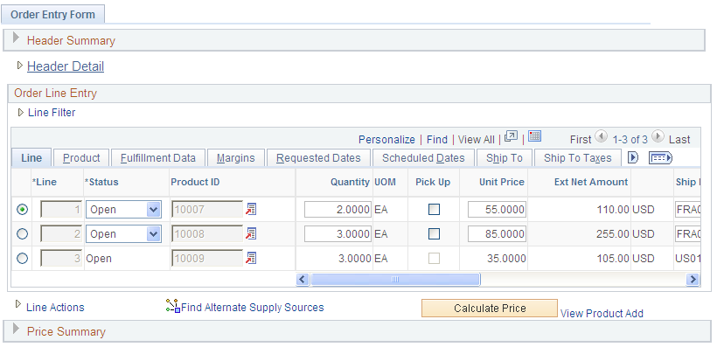Select the radio button for line 2
Screen dimensions: 717x347
point(22,233)
